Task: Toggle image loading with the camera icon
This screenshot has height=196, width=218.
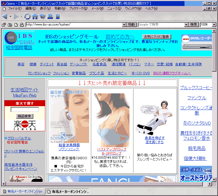Action: click(x=10, y=25)
